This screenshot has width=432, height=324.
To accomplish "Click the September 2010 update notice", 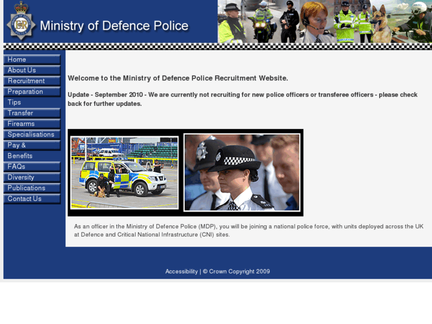I will point(242,99).
